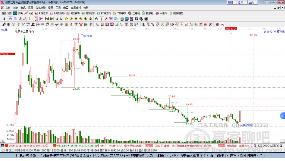Open the calendar icon
Viewport: 285px width, 161px height.
click(x=122, y=19)
